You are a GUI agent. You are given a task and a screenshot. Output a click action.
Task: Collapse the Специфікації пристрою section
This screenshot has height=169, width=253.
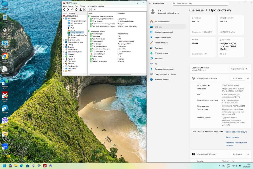coord(248,78)
